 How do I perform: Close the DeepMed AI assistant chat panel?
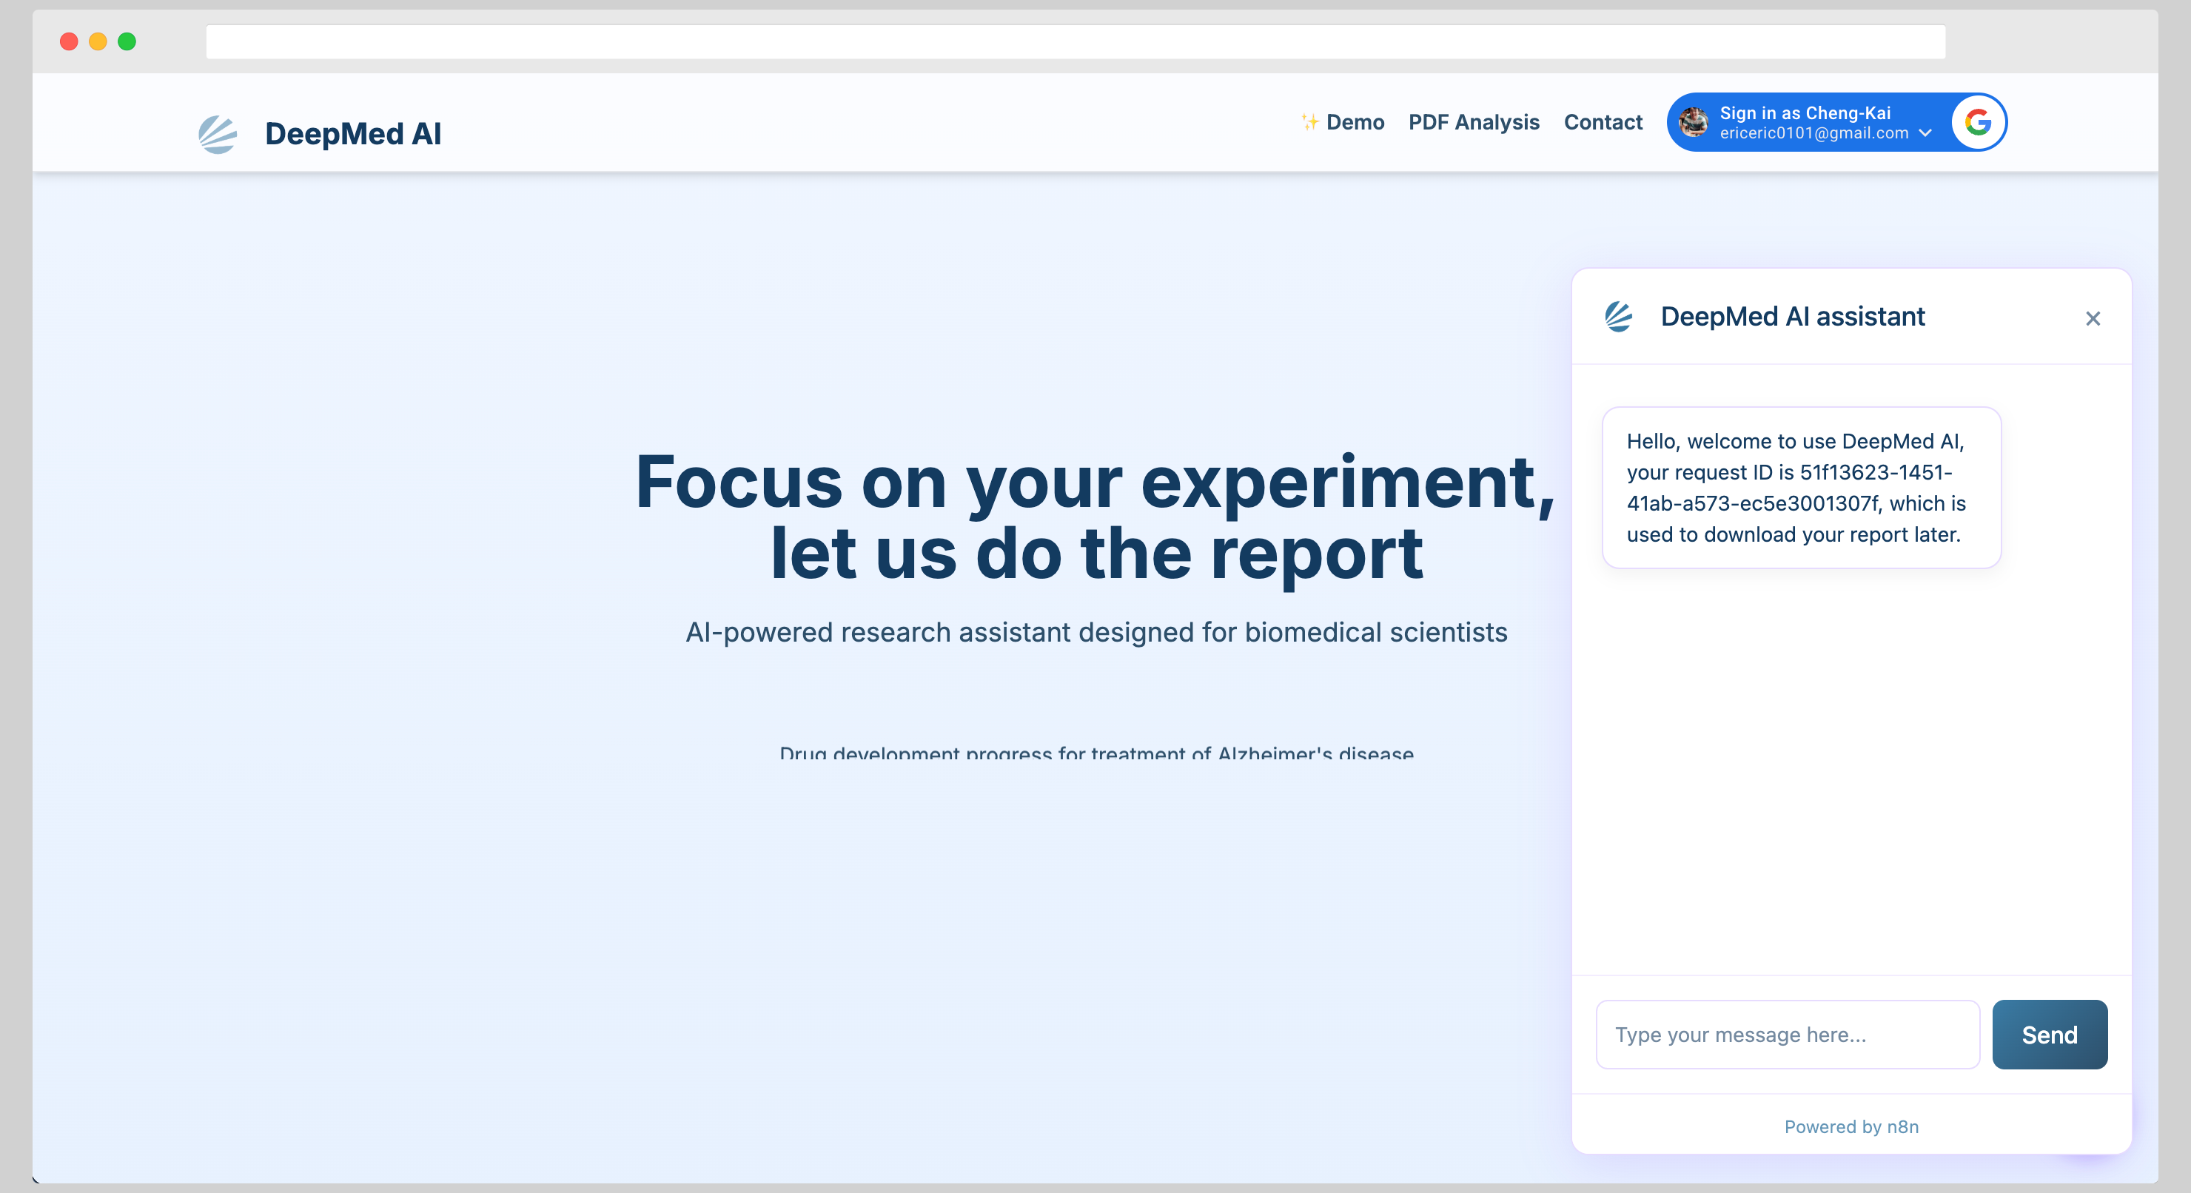pyautogui.click(x=2093, y=318)
